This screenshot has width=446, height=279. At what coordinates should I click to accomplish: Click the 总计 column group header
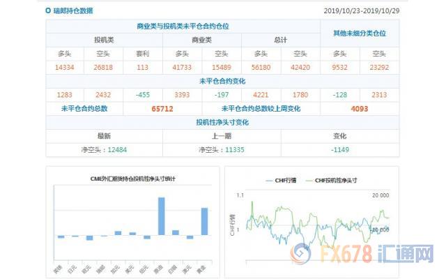[280, 40]
